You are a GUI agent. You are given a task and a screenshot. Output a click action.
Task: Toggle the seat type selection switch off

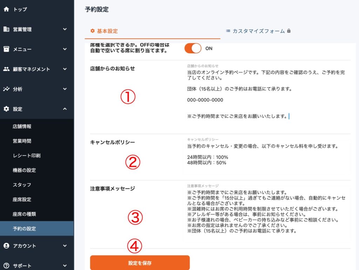(x=193, y=48)
